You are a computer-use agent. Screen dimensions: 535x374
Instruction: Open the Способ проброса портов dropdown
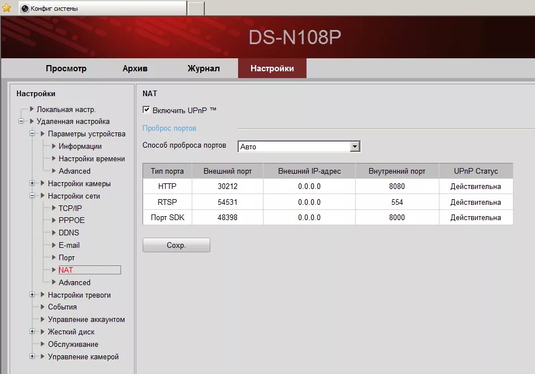point(299,147)
